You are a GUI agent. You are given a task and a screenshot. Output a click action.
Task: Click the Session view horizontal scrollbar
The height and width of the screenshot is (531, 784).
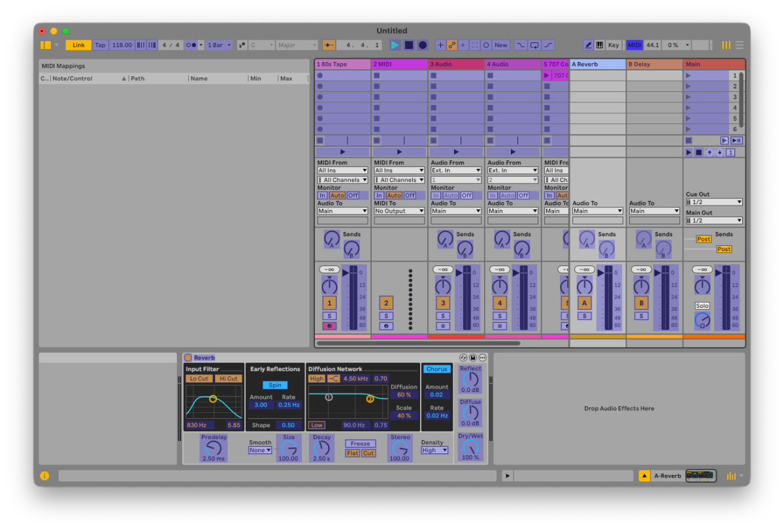418,343
